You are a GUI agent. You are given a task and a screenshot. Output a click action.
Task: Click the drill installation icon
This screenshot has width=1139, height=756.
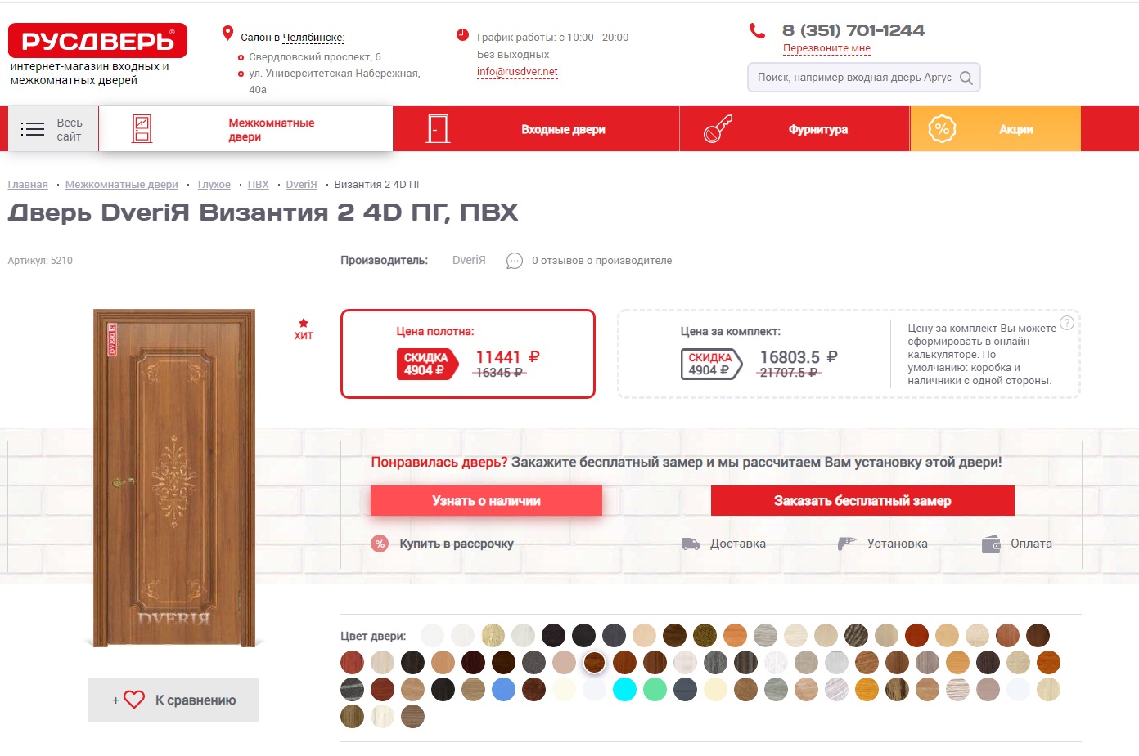point(846,544)
